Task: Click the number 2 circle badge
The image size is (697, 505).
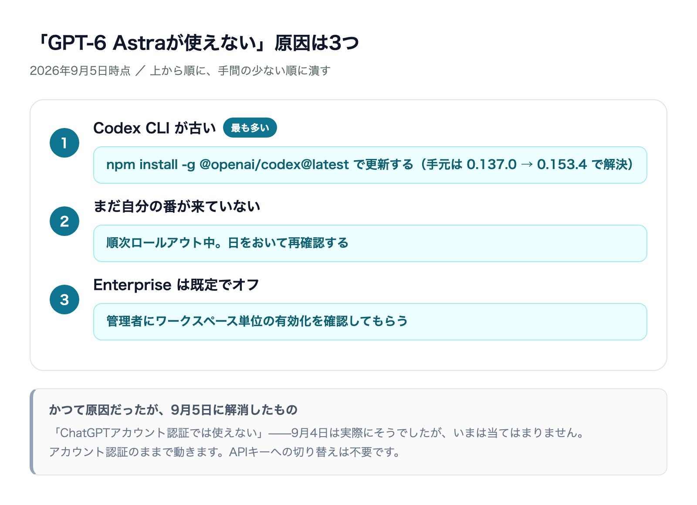Action: coord(64,221)
